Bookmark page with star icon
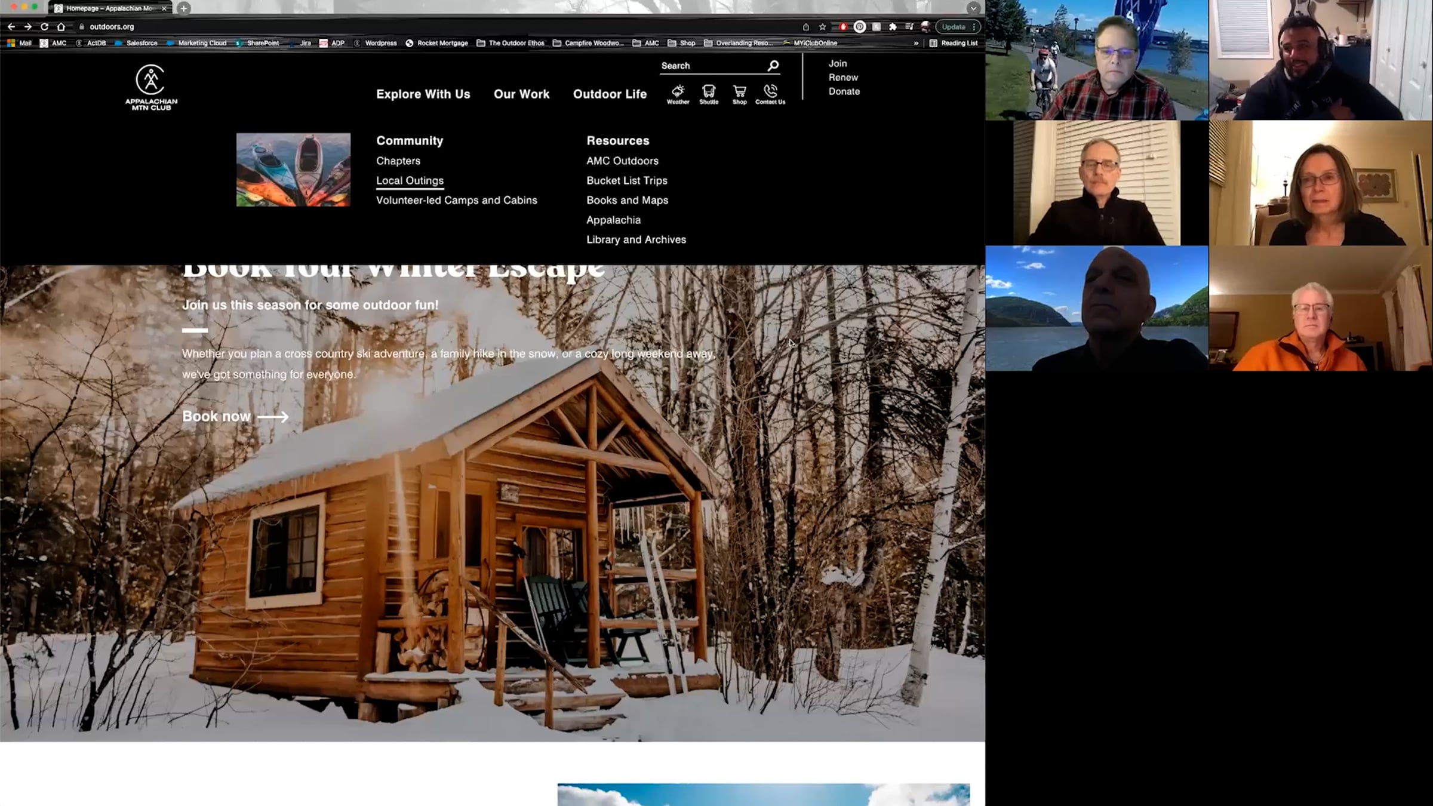The height and width of the screenshot is (806, 1433). [x=823, y=27]
